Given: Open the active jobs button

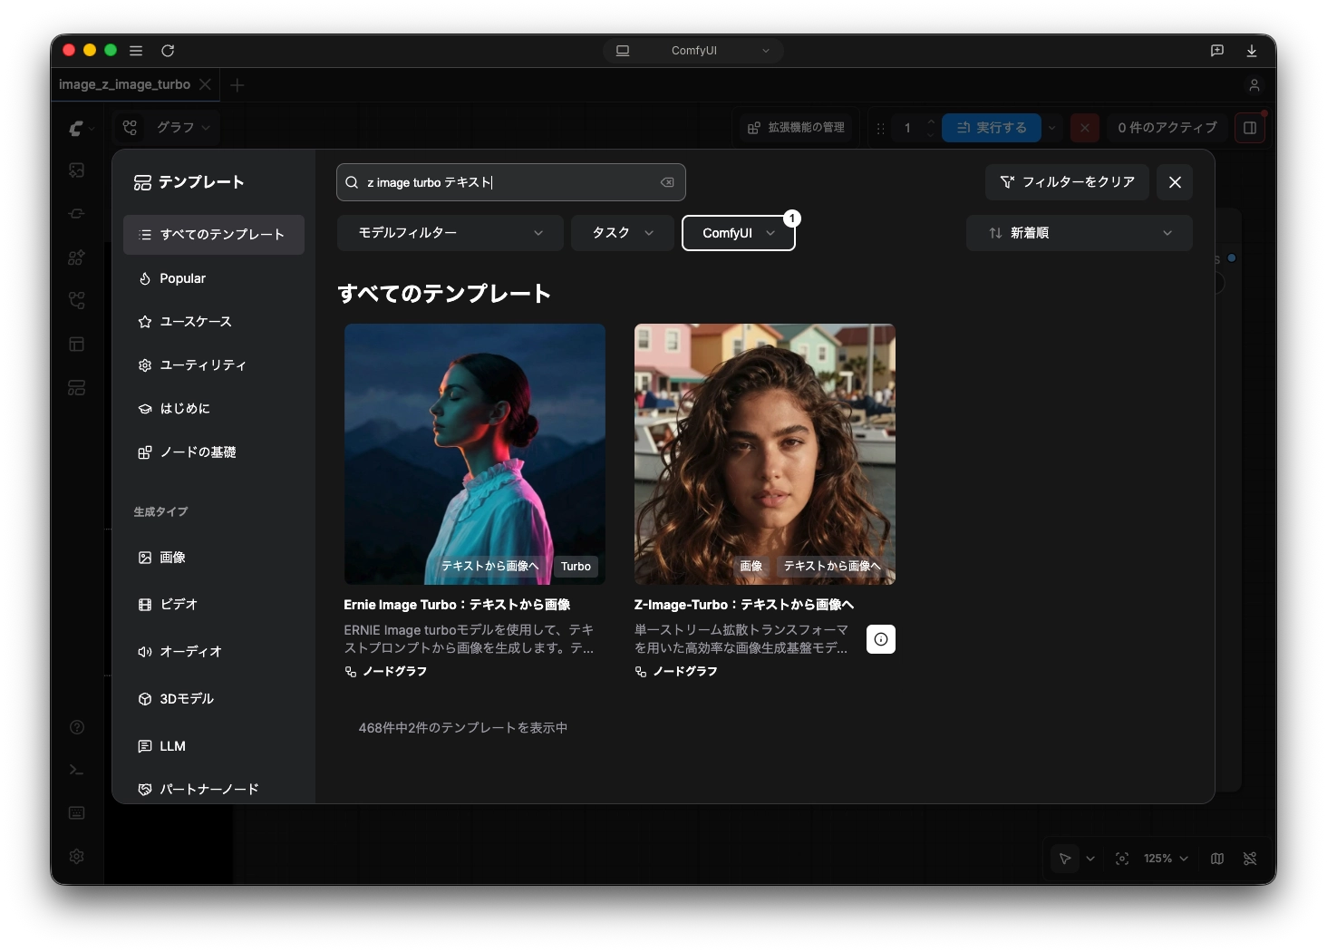Looking at the screenshot, I should tap(1167, 128).
